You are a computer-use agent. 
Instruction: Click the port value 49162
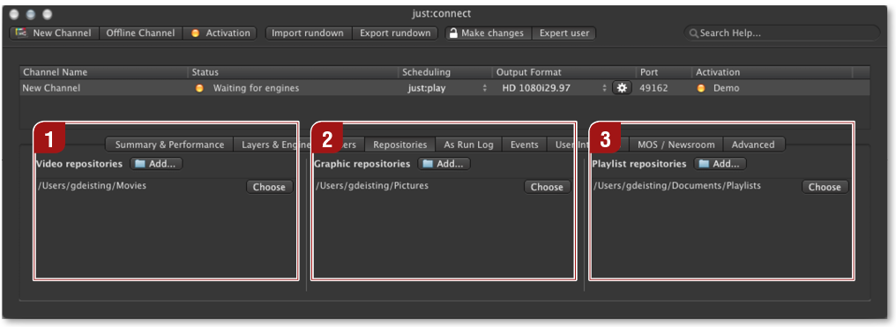click(x=653, y=88)
